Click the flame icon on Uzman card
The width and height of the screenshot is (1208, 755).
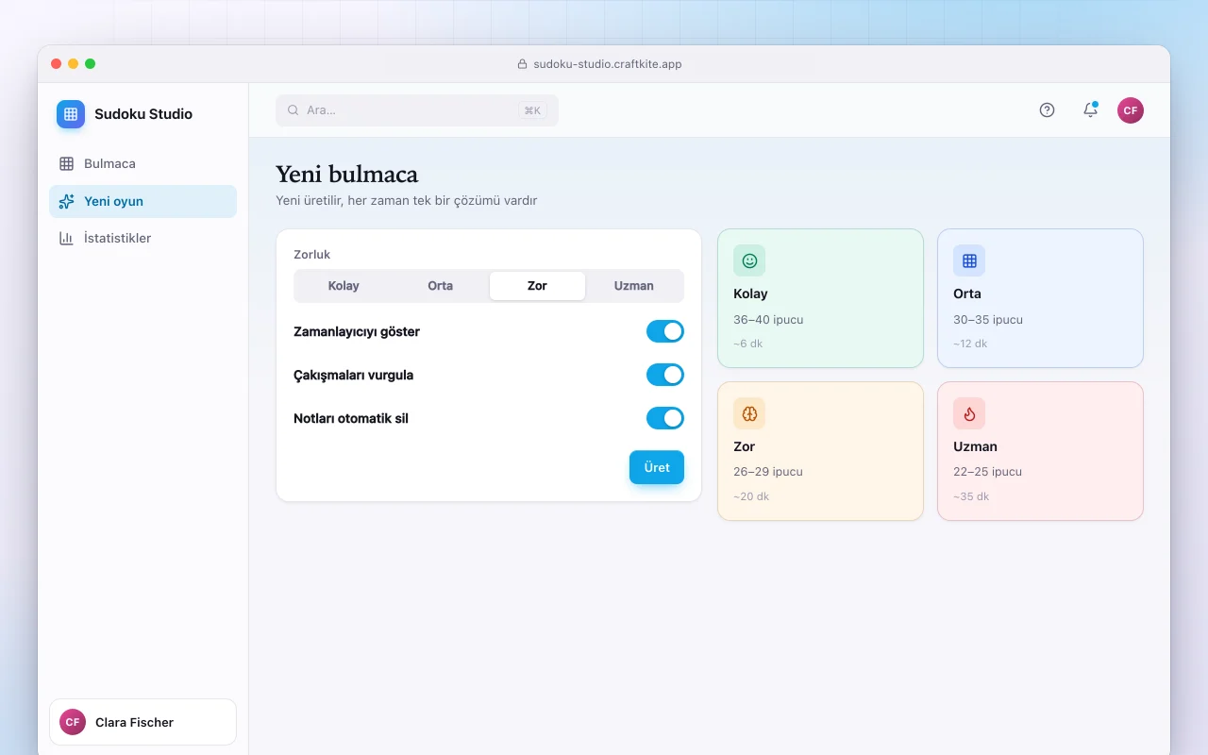click(x=969, y=413)
